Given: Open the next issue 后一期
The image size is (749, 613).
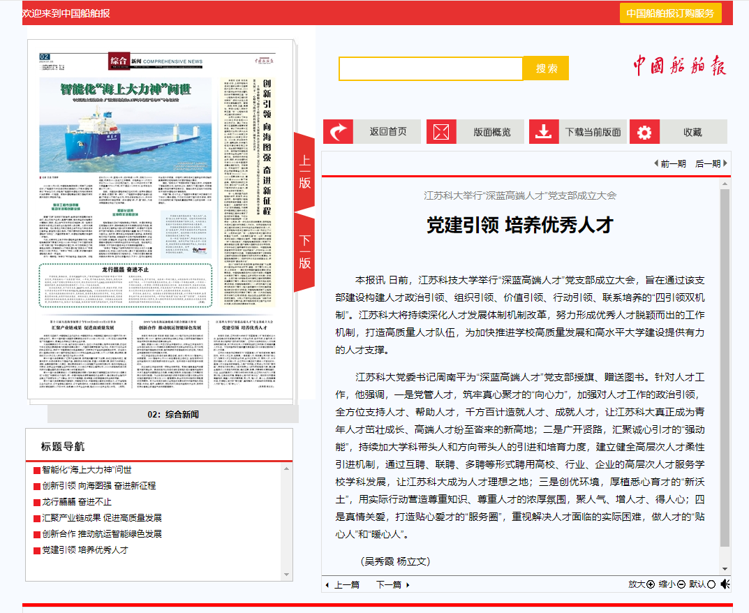Looking at the screenshot, I should [x=711, y=163].
